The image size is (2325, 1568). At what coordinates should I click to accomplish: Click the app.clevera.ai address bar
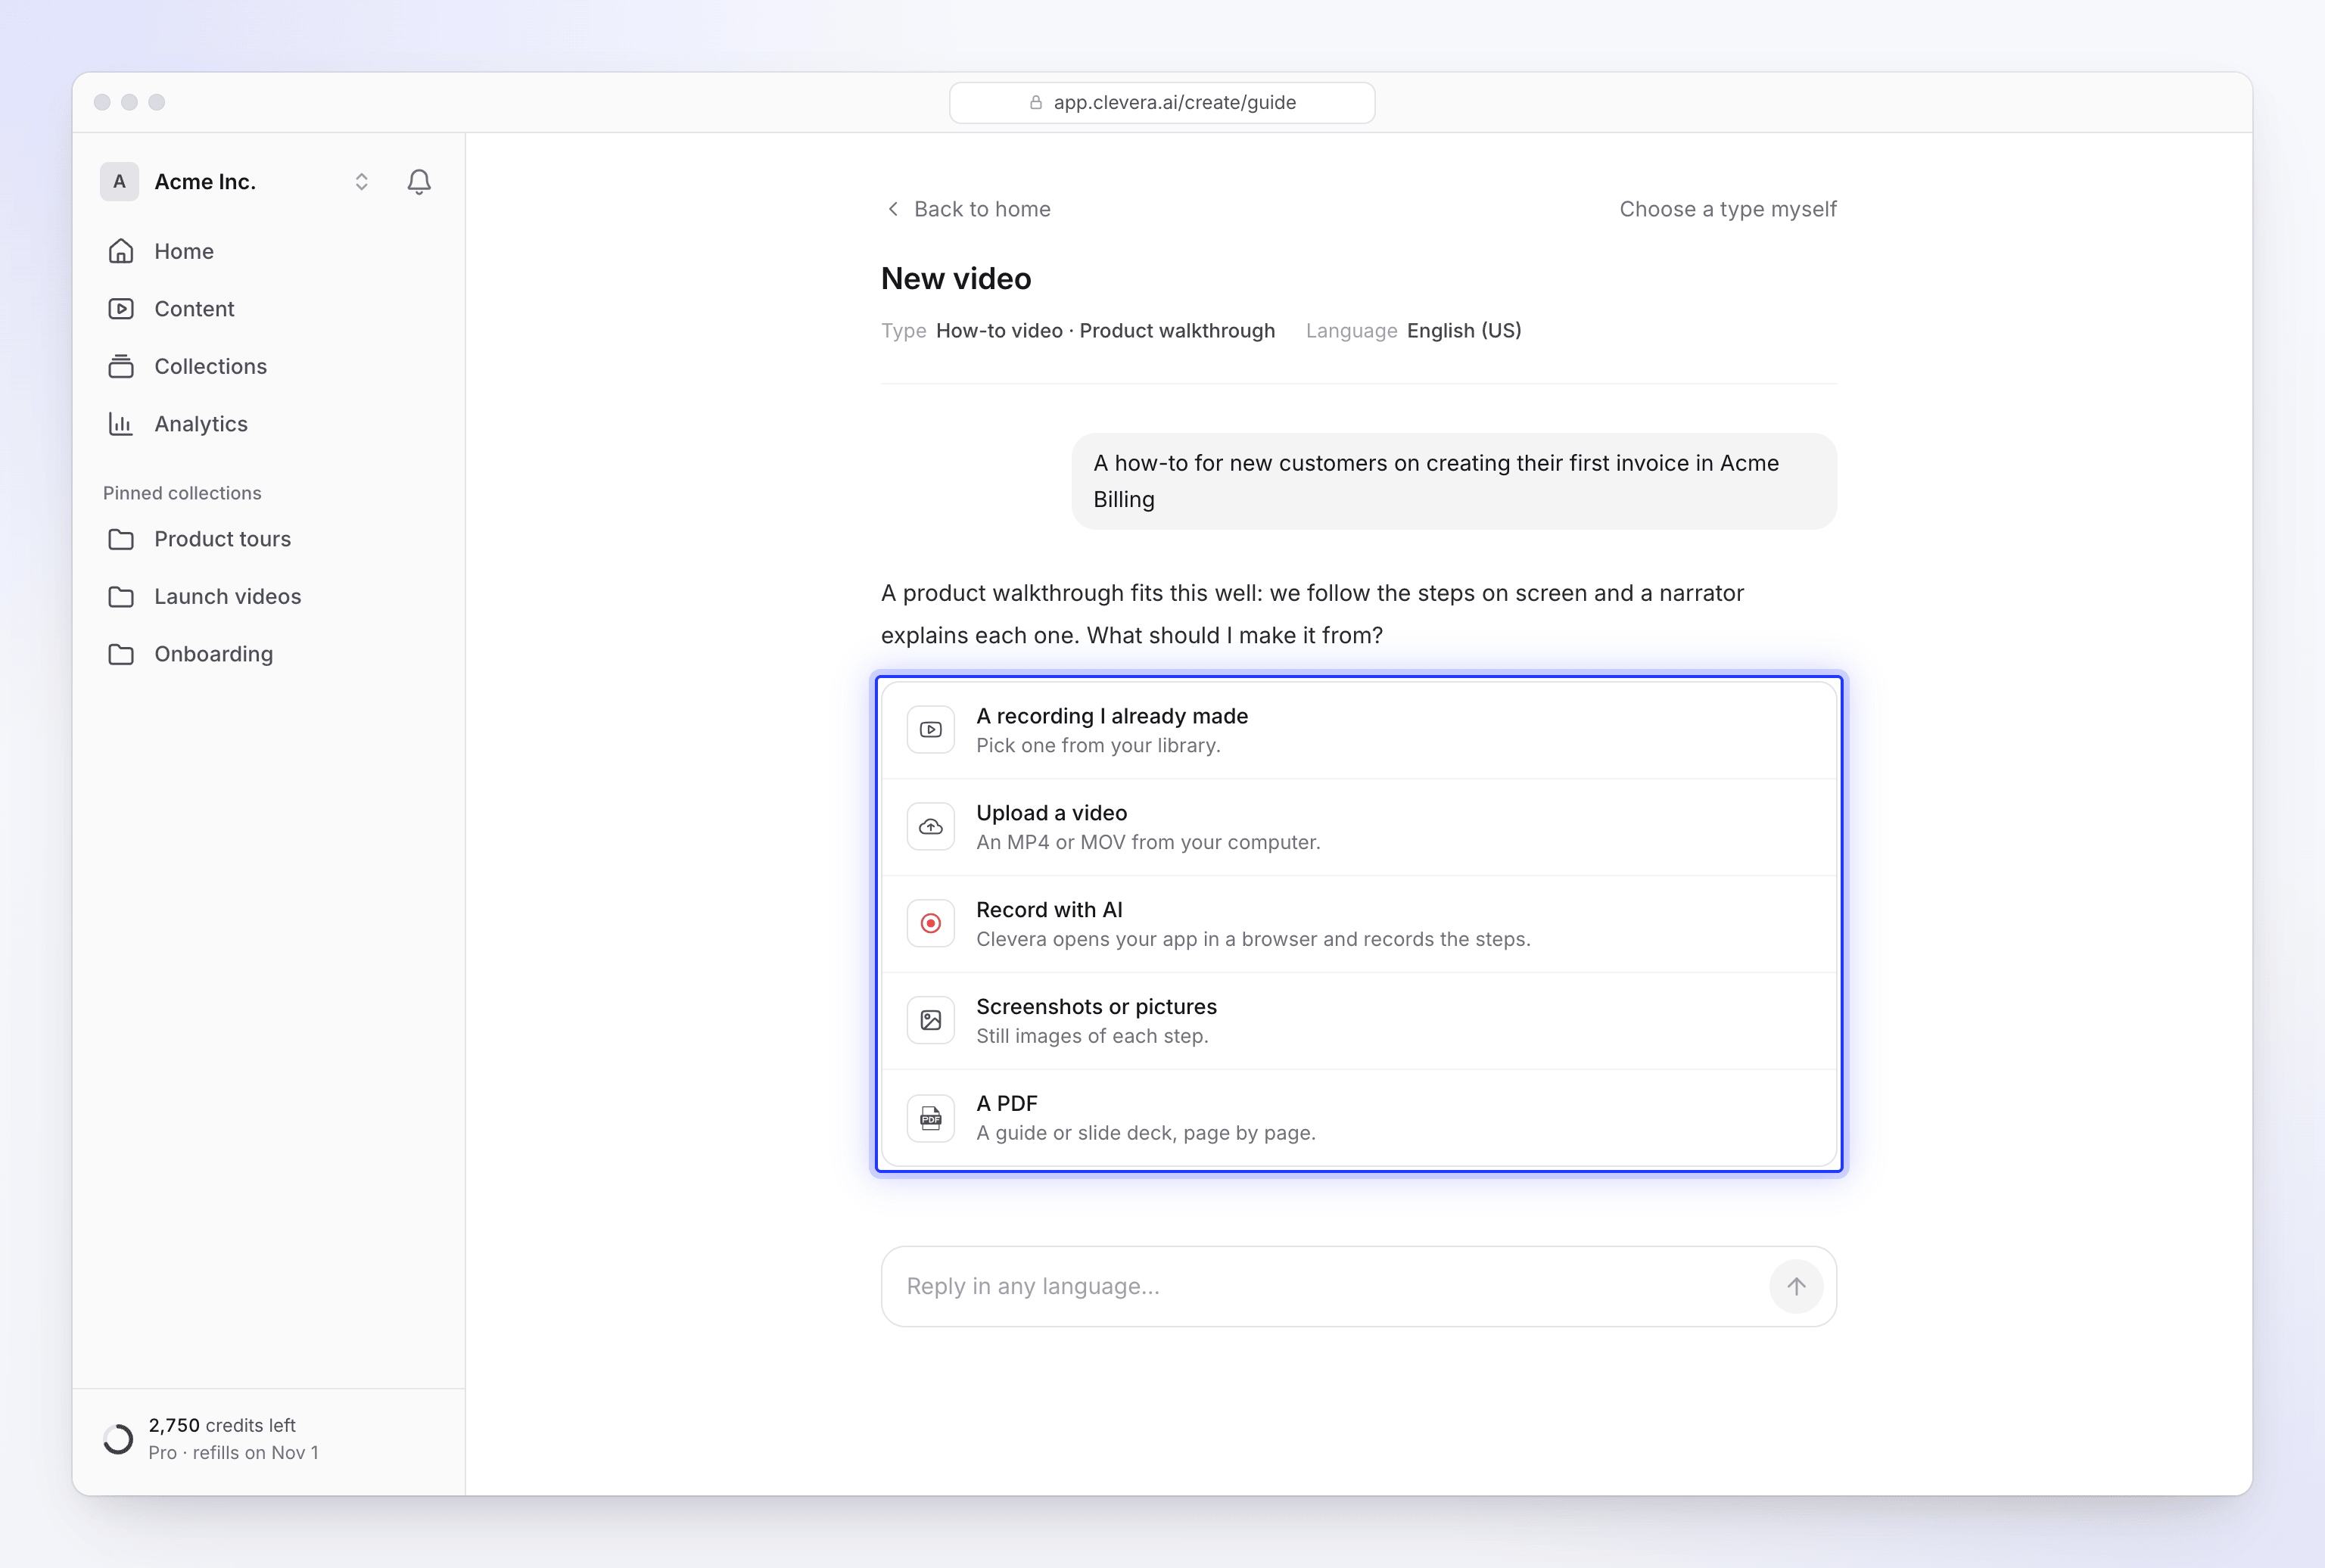(1162, 102)
